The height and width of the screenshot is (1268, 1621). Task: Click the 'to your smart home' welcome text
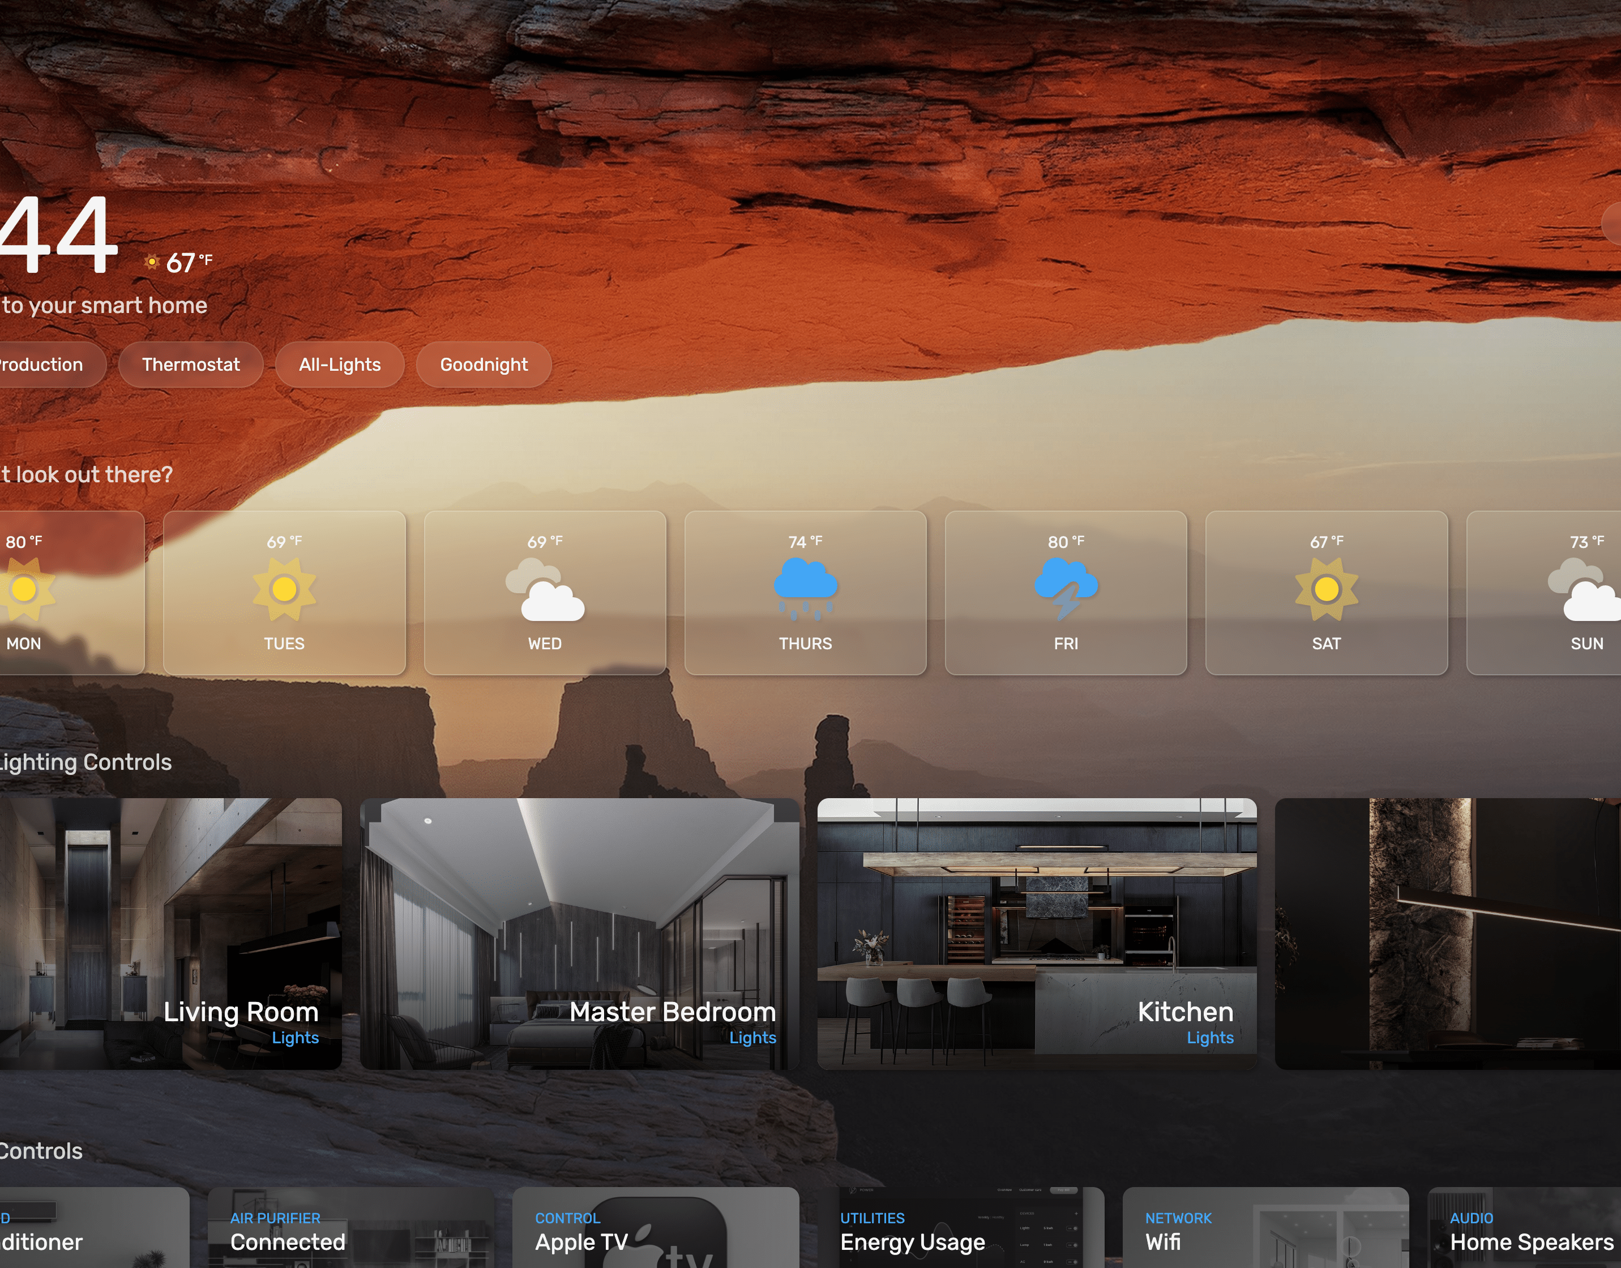(104, 305)
